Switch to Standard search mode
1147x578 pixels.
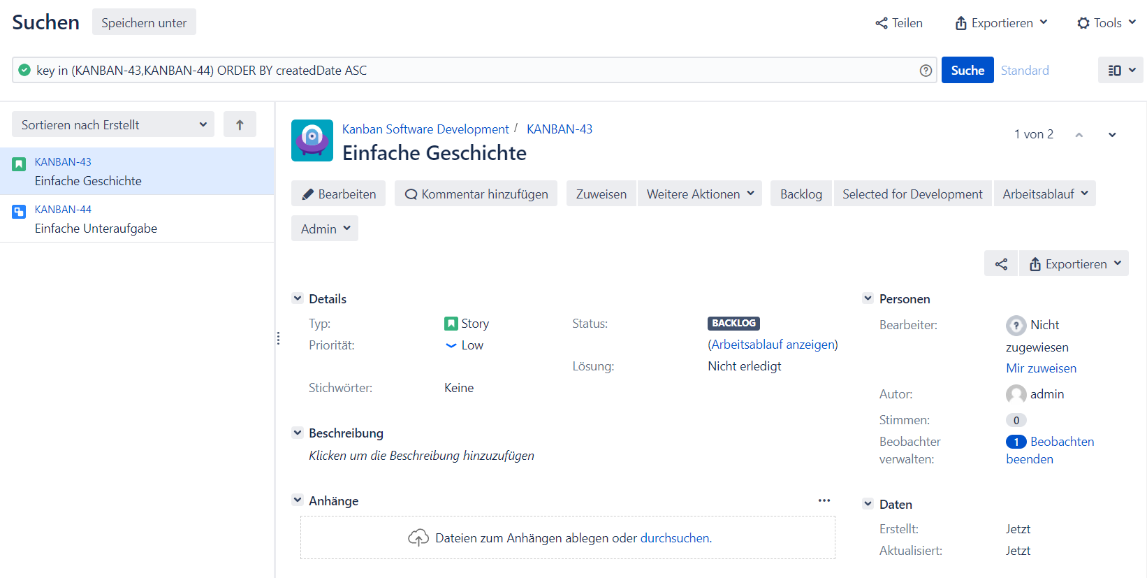pos(1024,71)
